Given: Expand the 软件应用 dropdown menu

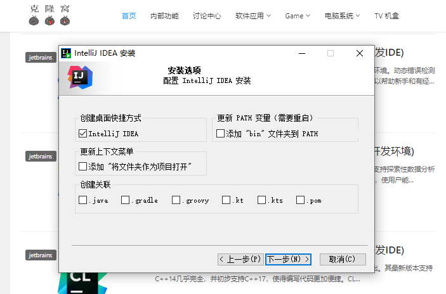Looking at the screenshot, I should (253, 16).
